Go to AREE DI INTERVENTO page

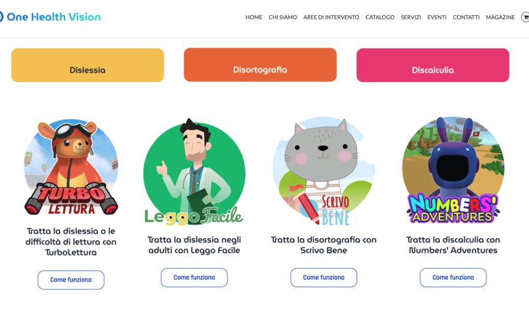(x=331, y=17)
